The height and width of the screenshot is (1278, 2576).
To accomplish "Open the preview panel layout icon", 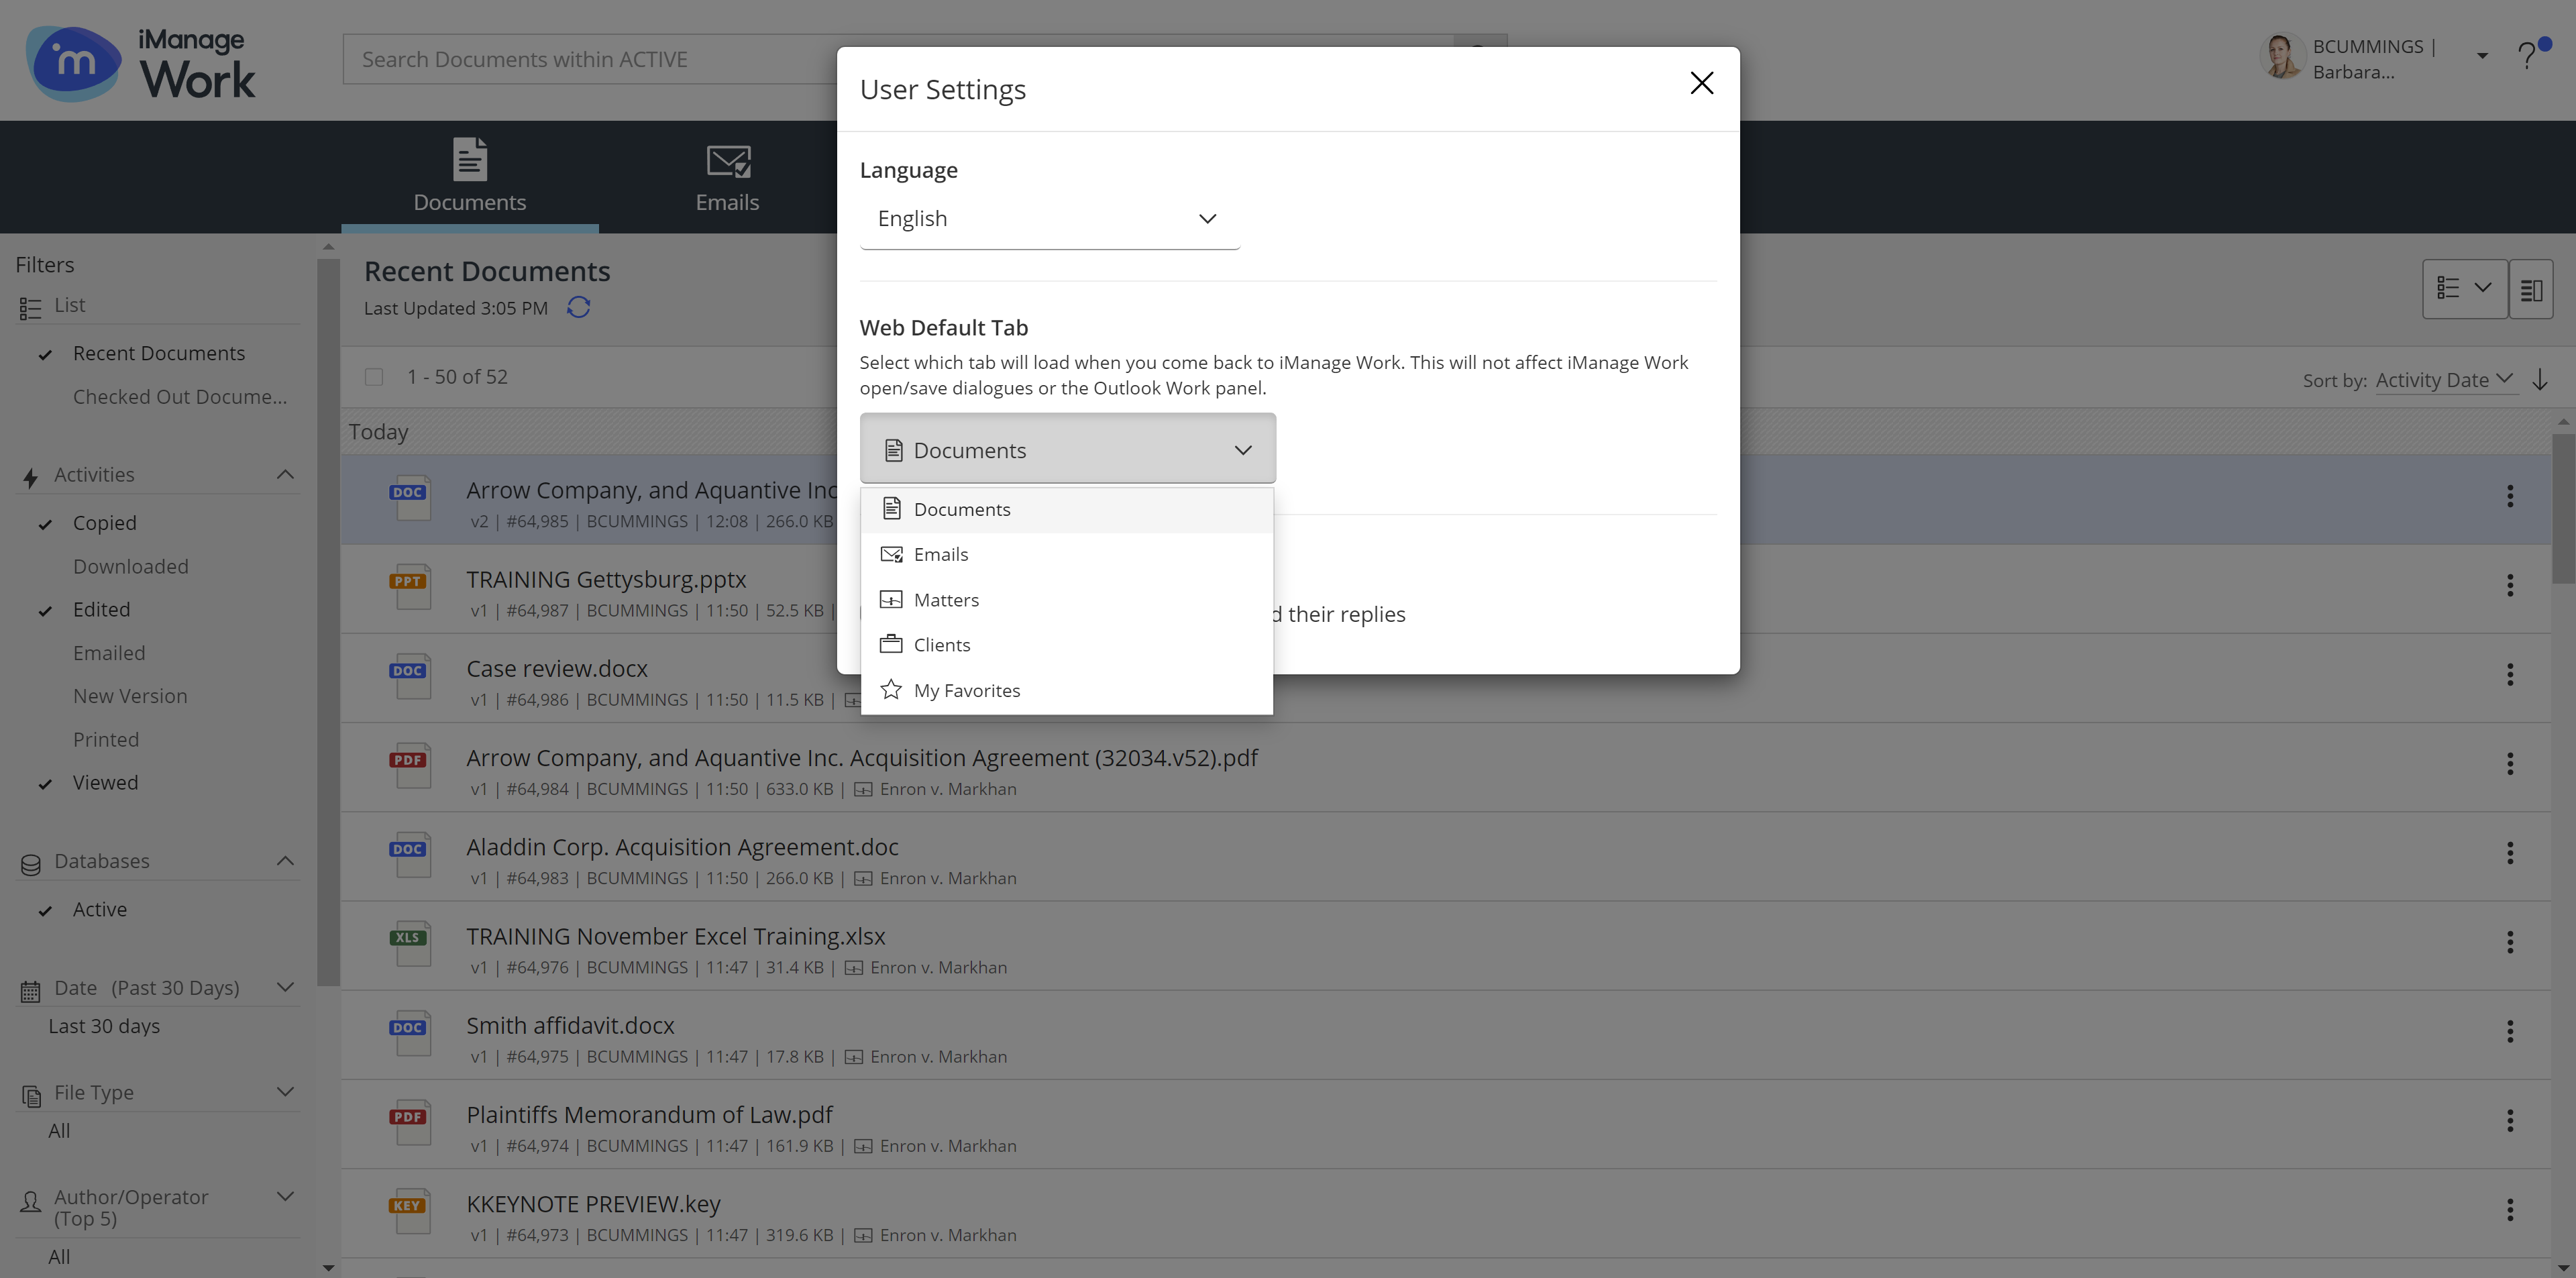I will click(x=2531, y=290).
